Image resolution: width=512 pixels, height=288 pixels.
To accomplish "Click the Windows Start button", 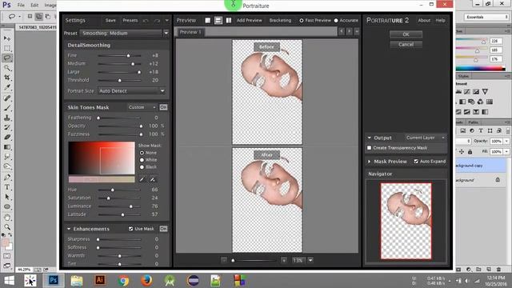I will click(9, 281).
